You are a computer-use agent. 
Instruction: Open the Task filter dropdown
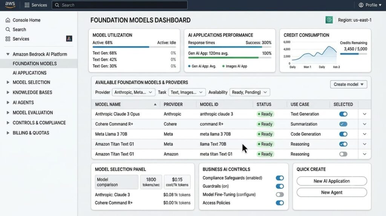pyautogui.click(x=187, y=92)
